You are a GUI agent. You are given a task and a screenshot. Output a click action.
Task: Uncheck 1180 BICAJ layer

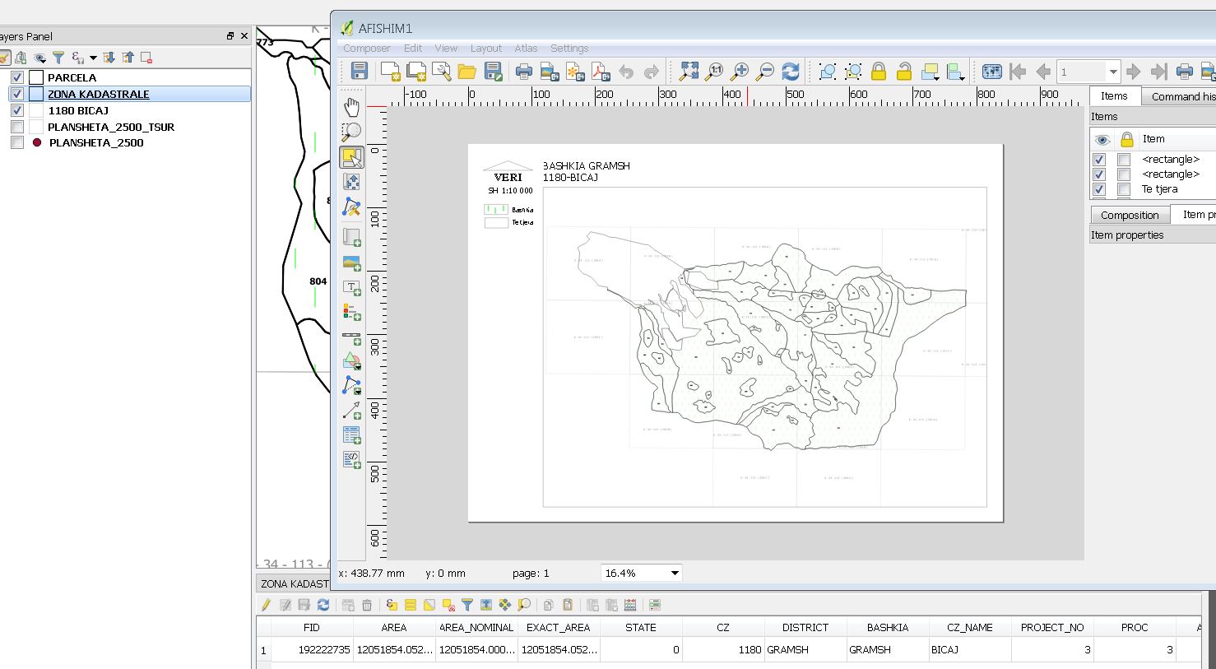pos(17,110)
